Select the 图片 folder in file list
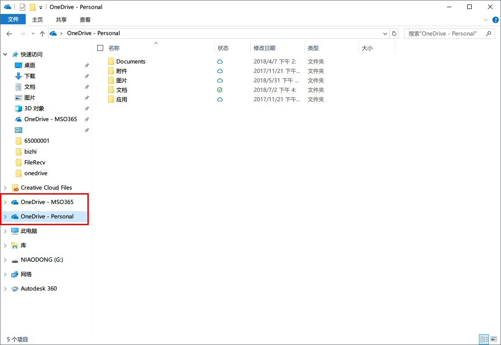The width and height of the screenshot is (501, 345). coord(121,81)
